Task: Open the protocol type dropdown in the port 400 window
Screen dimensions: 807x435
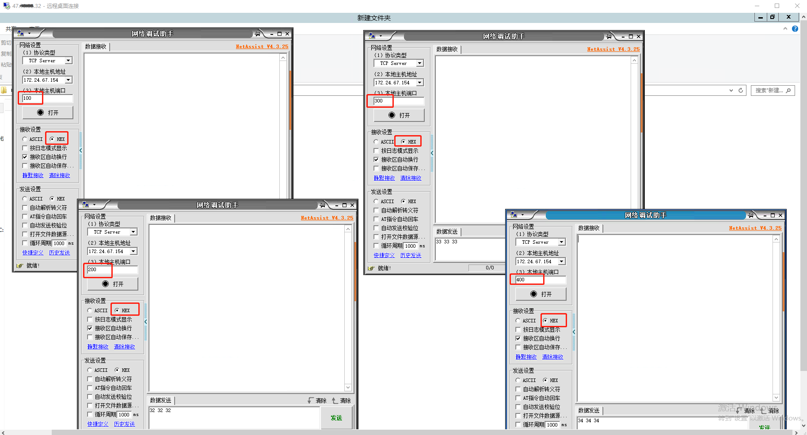Action: [x=562, y=242]
